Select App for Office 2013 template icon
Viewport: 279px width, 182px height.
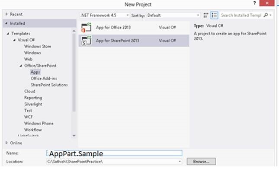87,27
